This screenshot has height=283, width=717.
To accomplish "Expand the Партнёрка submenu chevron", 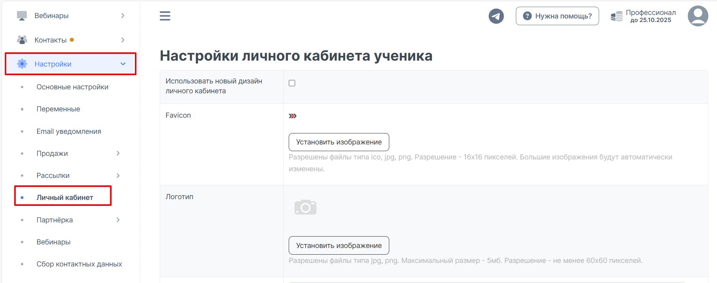I will (x=118, y=220).
